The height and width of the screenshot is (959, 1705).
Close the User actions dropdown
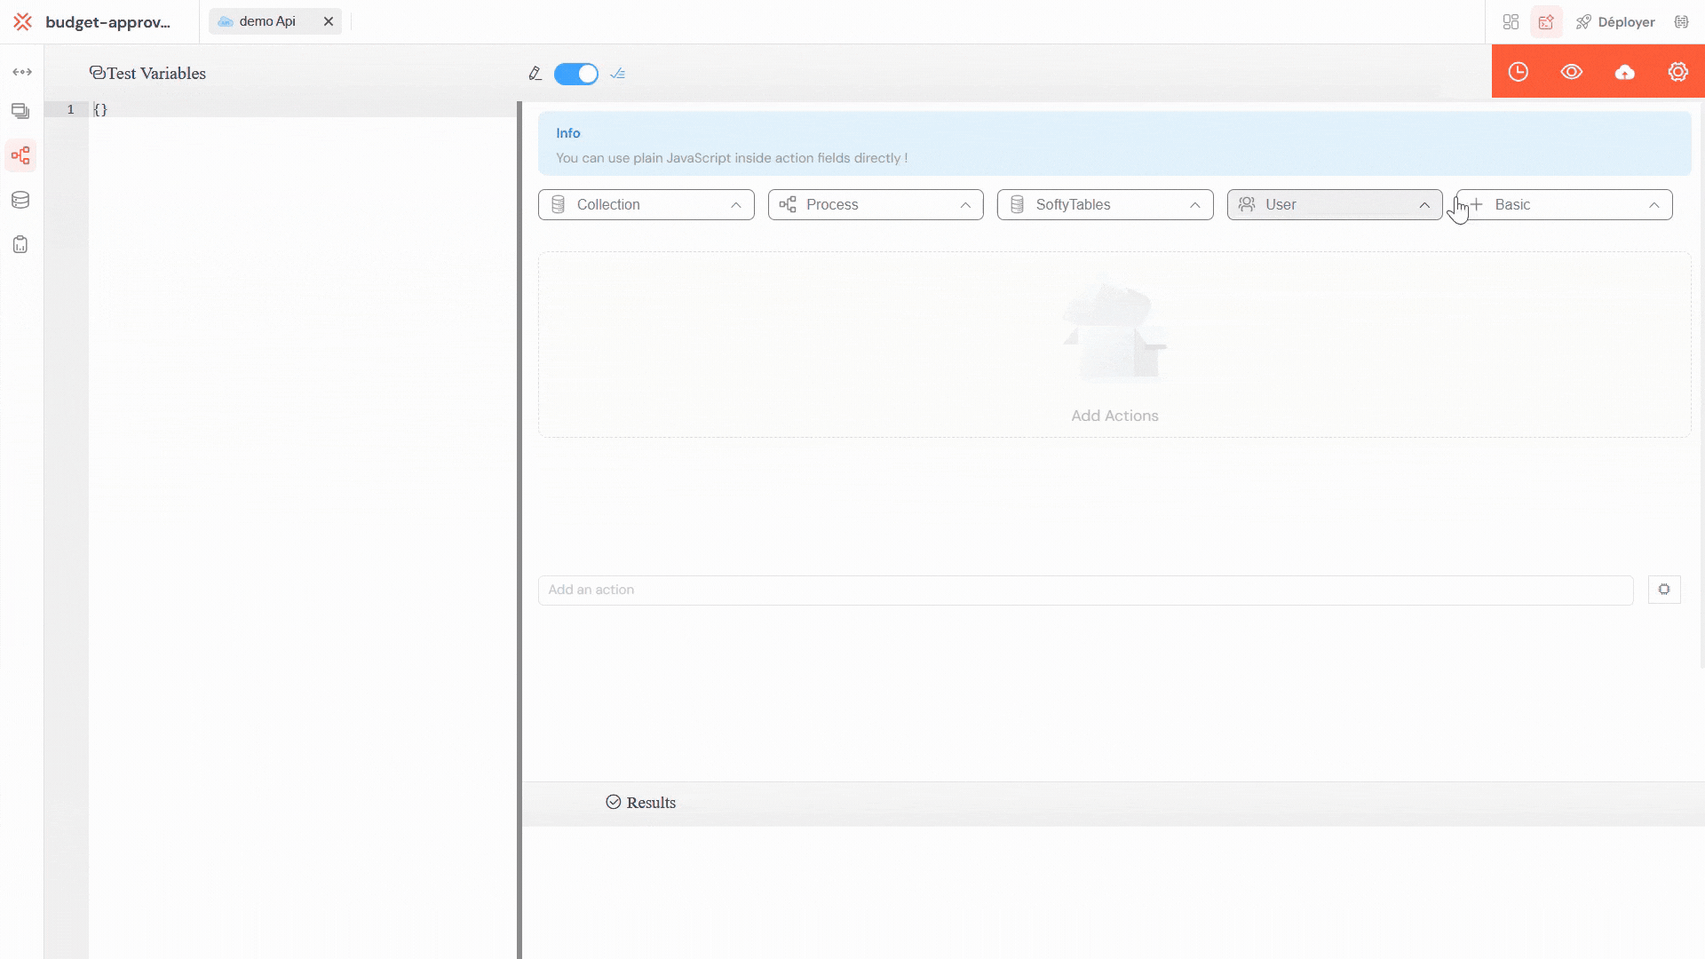pyautogui.click(x=1424, y=204)
